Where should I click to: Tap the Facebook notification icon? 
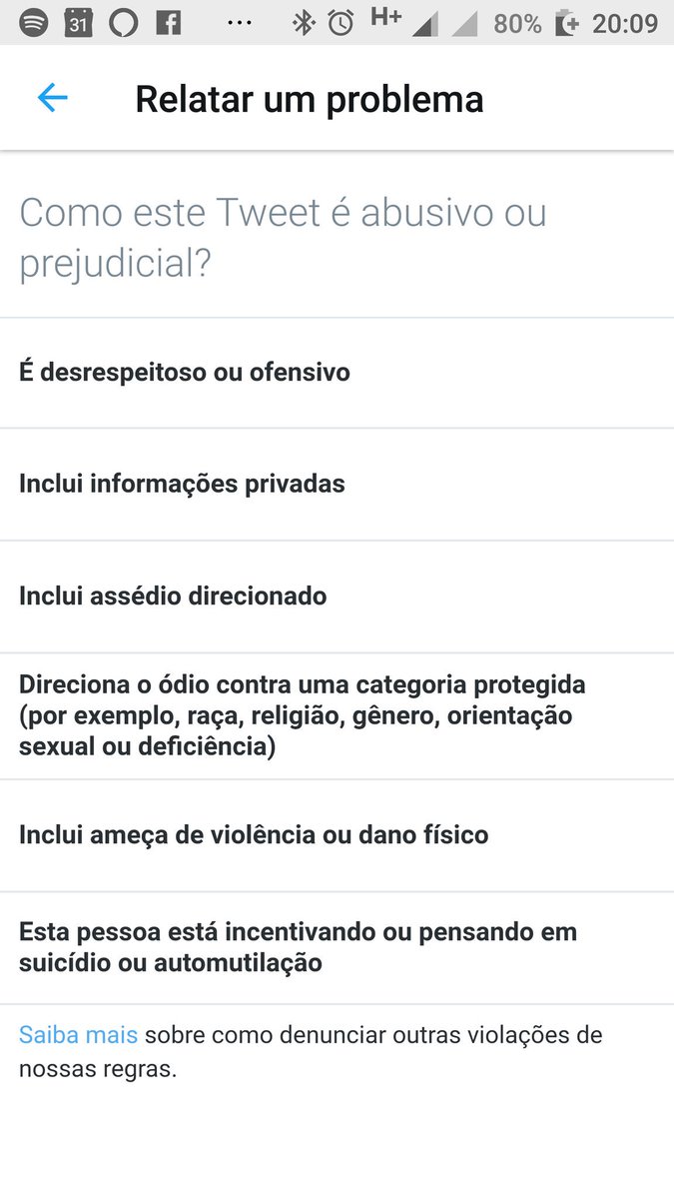point(168,22)
